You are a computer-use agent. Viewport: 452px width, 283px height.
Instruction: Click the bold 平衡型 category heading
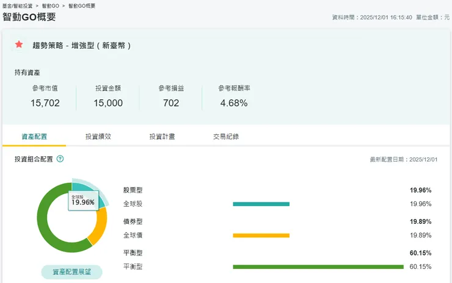click(133, 253)
